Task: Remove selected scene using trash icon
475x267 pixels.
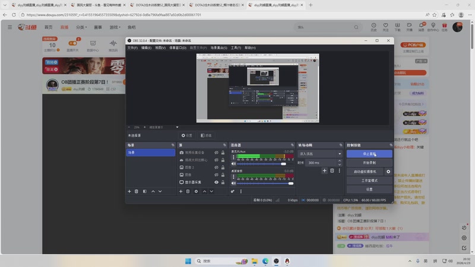Action: click(x=137, y=191)
